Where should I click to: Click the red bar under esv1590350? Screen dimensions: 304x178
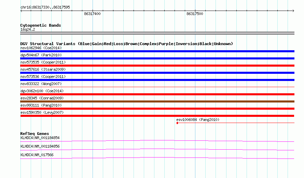click(157, 116)
